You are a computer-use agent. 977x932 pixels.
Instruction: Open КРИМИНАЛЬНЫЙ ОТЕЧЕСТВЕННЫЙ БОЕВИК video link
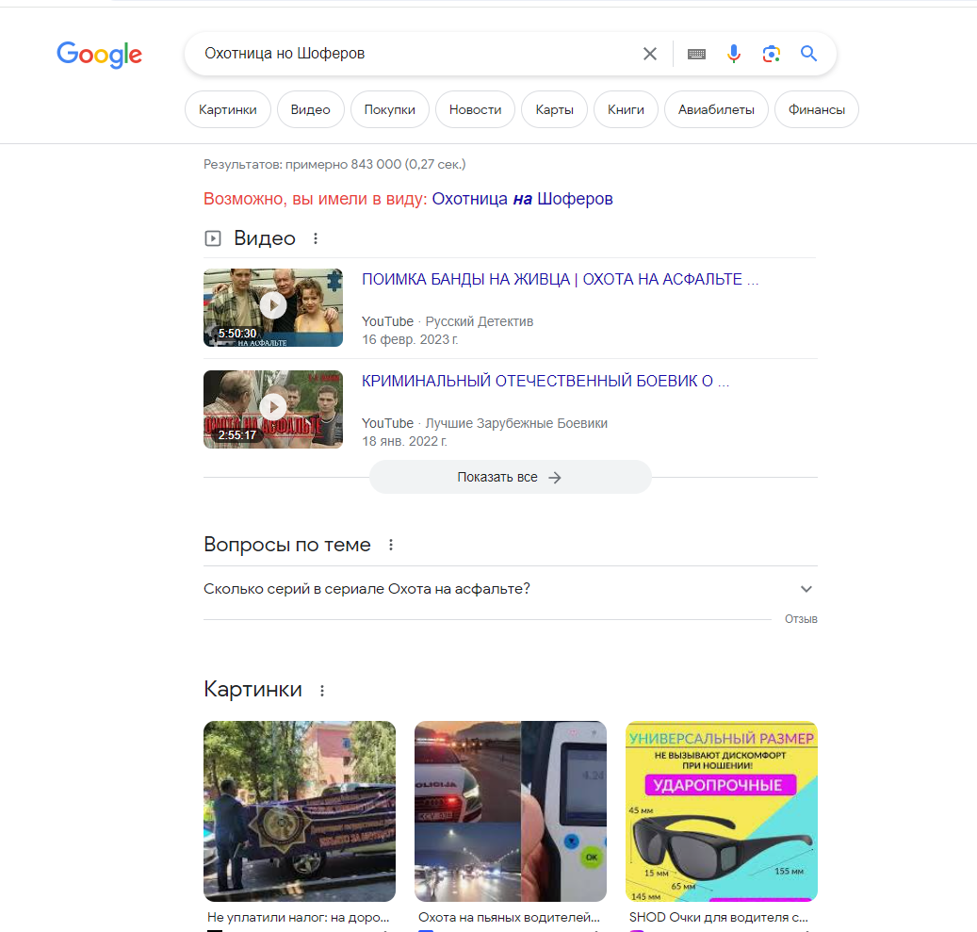tap(545, 381)
